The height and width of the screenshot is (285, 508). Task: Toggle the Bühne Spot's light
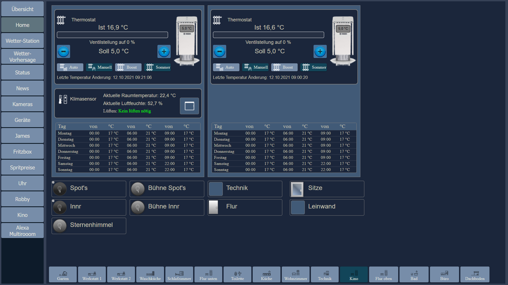coord(138,189)
